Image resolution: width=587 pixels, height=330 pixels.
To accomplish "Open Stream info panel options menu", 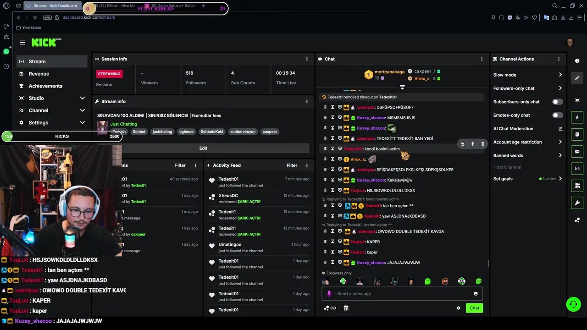I will pos(307,101).
